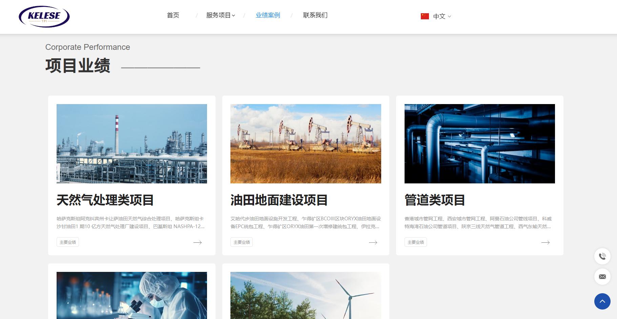Click arrow icon on 油田地面建设项目 card
Viewport: 617px width, 319px height.
(x=373, y=242)
